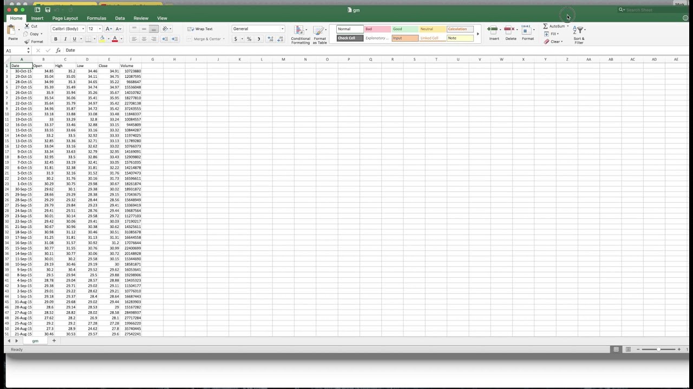Toggle underline formatting
The width and height of the screenshot is (693, 389).
point(75,39)
